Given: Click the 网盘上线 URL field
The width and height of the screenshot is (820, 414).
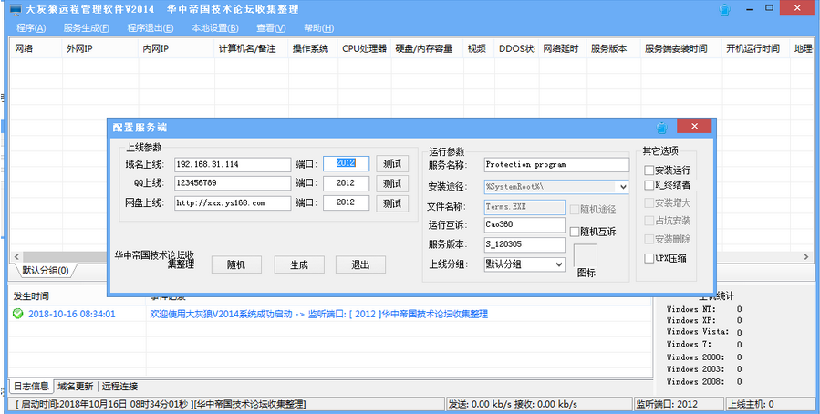Looking at the screenshot, I should click(x=233, y=202).
